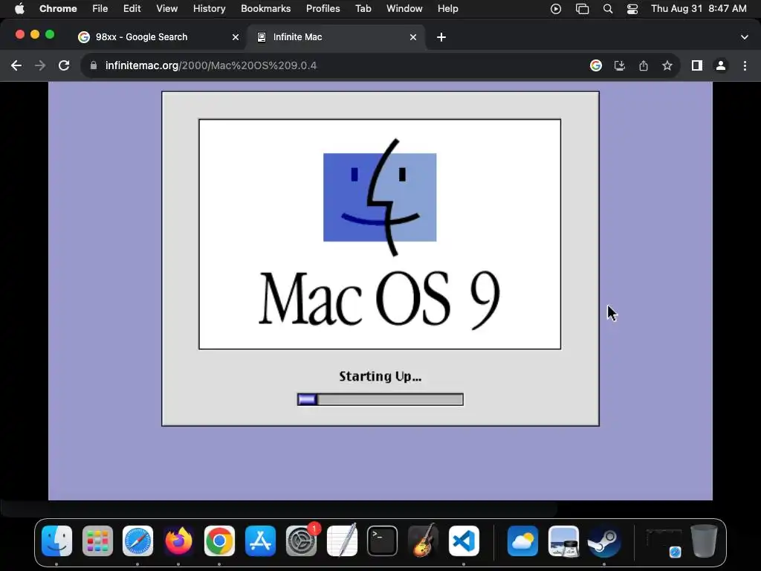Screen dimensions: 761x571
Task: Click the Mac OS 9 startup progress bar
Action: point(380,399)
